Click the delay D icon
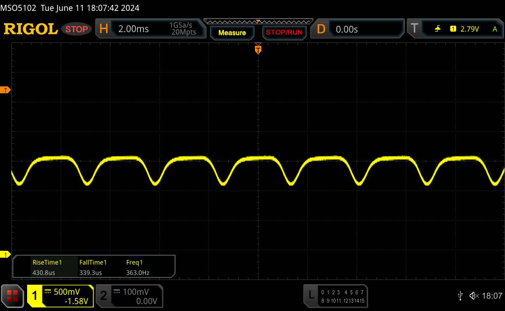This screenshot has height=311, width=505. click(x=321, y=29)
